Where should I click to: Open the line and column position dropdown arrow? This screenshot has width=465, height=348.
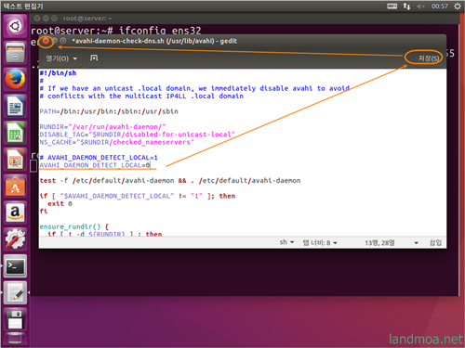coord(416,243)
